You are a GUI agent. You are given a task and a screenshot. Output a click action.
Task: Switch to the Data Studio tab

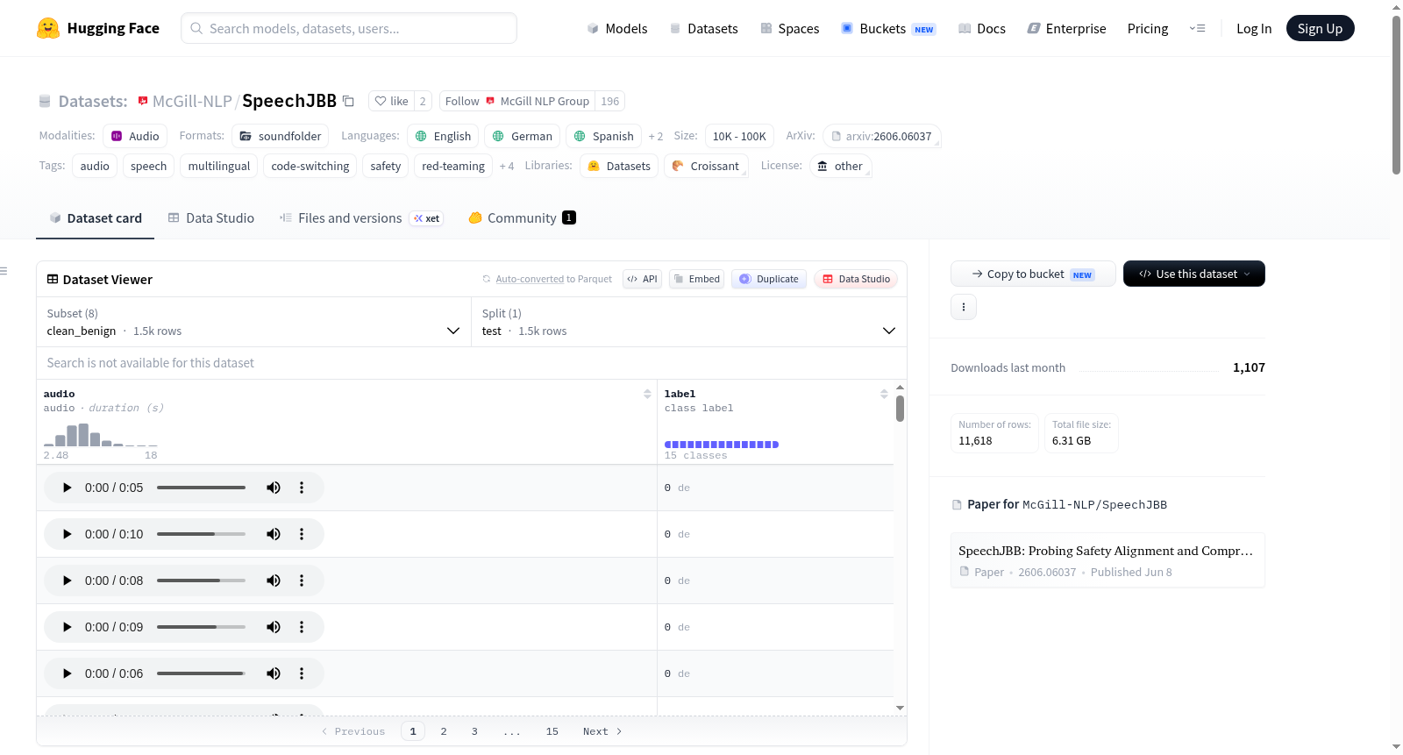coord(211,218)
